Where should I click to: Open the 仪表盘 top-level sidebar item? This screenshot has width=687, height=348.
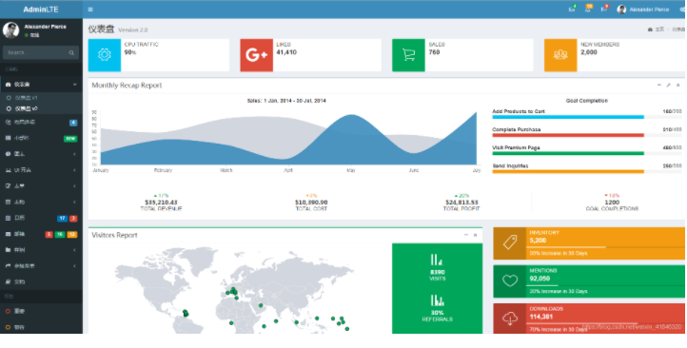click(41, 84)
